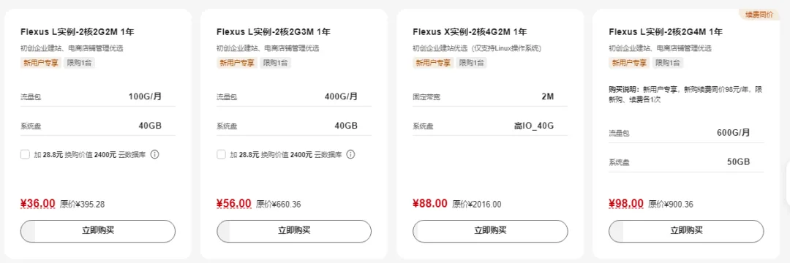This screenshot has width=790, height=263.
Task: Click 新用户专享 tag in Flexus X card
Action: point(432,63)
